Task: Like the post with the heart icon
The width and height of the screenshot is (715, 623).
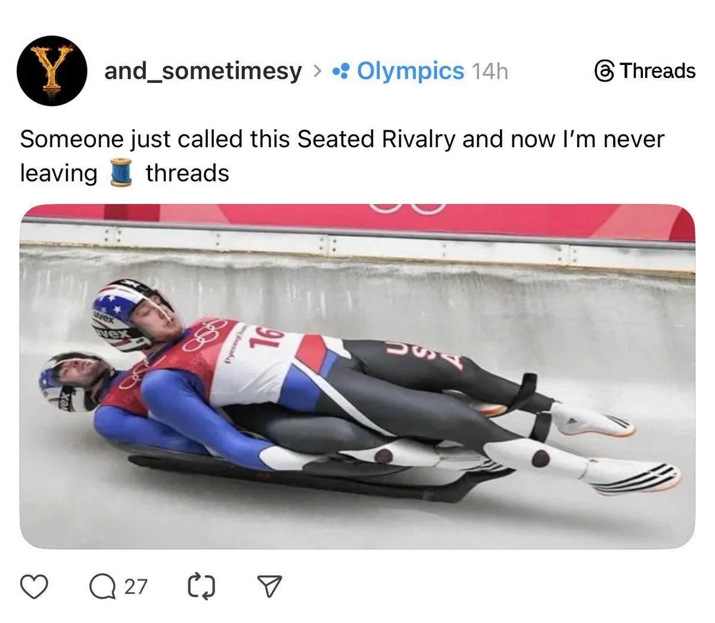Action: (x=34, y=586)
